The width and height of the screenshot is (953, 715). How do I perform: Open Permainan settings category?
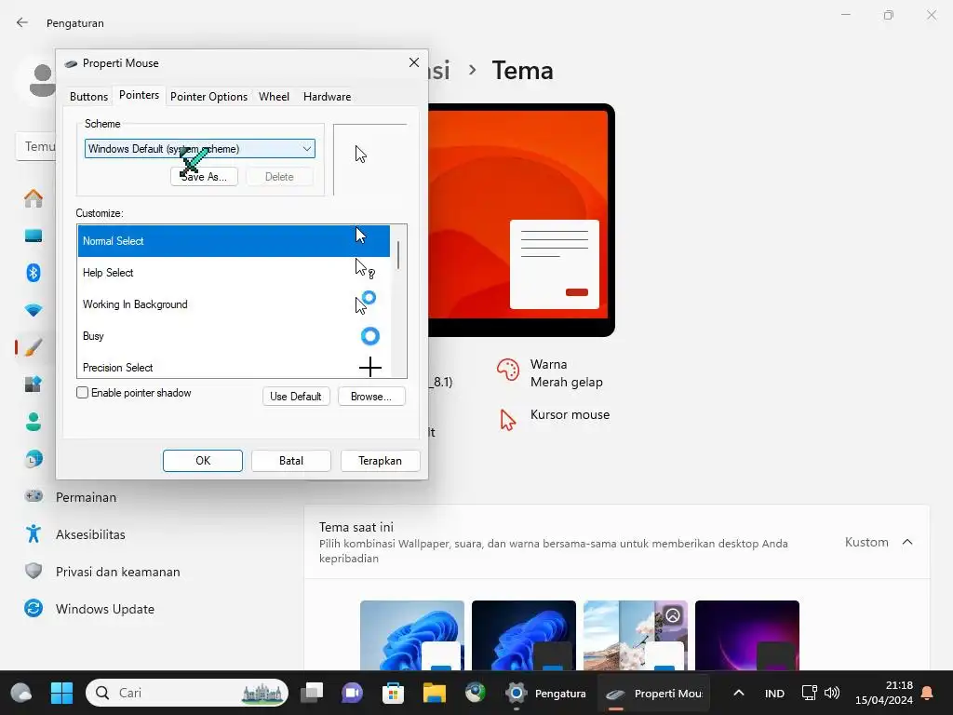coord(85,497)
